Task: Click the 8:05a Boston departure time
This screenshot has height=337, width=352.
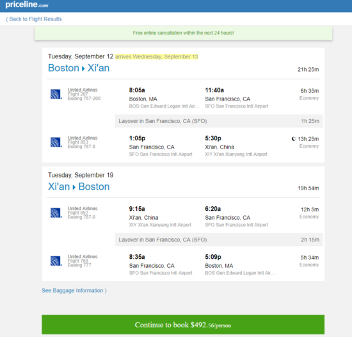Action: [x=137, y=90]
